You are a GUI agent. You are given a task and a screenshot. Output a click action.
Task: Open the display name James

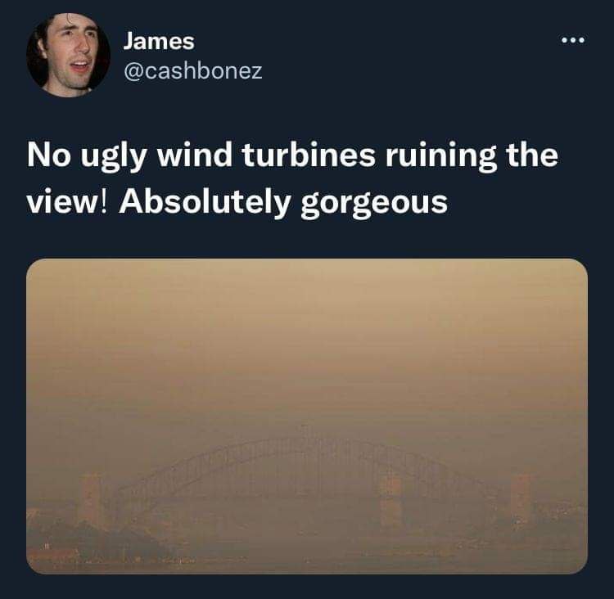tap(159, 42)
